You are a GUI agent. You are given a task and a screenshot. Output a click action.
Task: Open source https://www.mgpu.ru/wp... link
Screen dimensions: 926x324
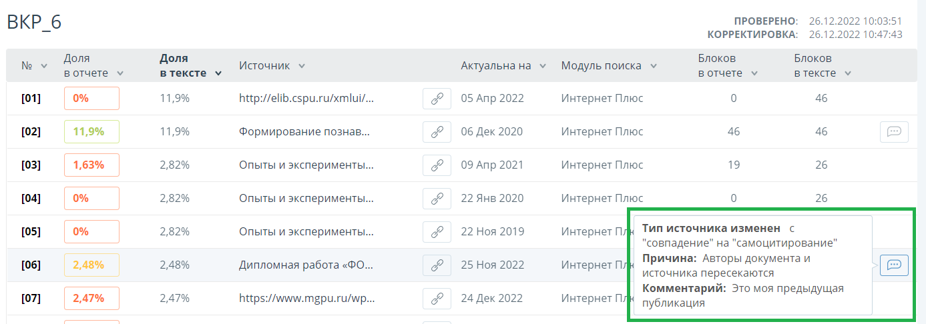tap(306, 298)
